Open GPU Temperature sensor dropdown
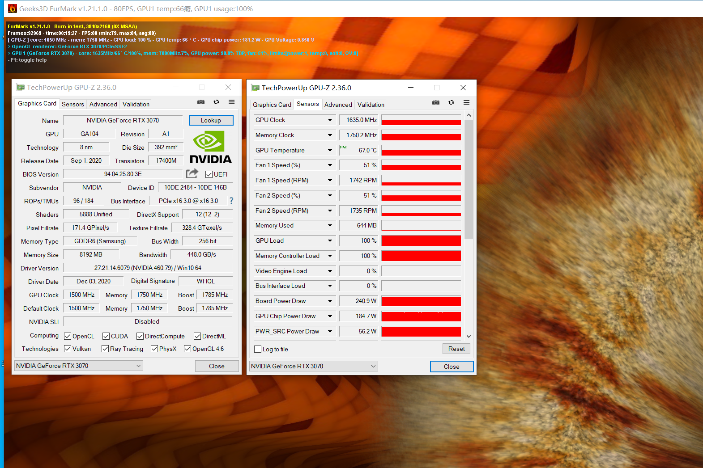 (330, 150)
